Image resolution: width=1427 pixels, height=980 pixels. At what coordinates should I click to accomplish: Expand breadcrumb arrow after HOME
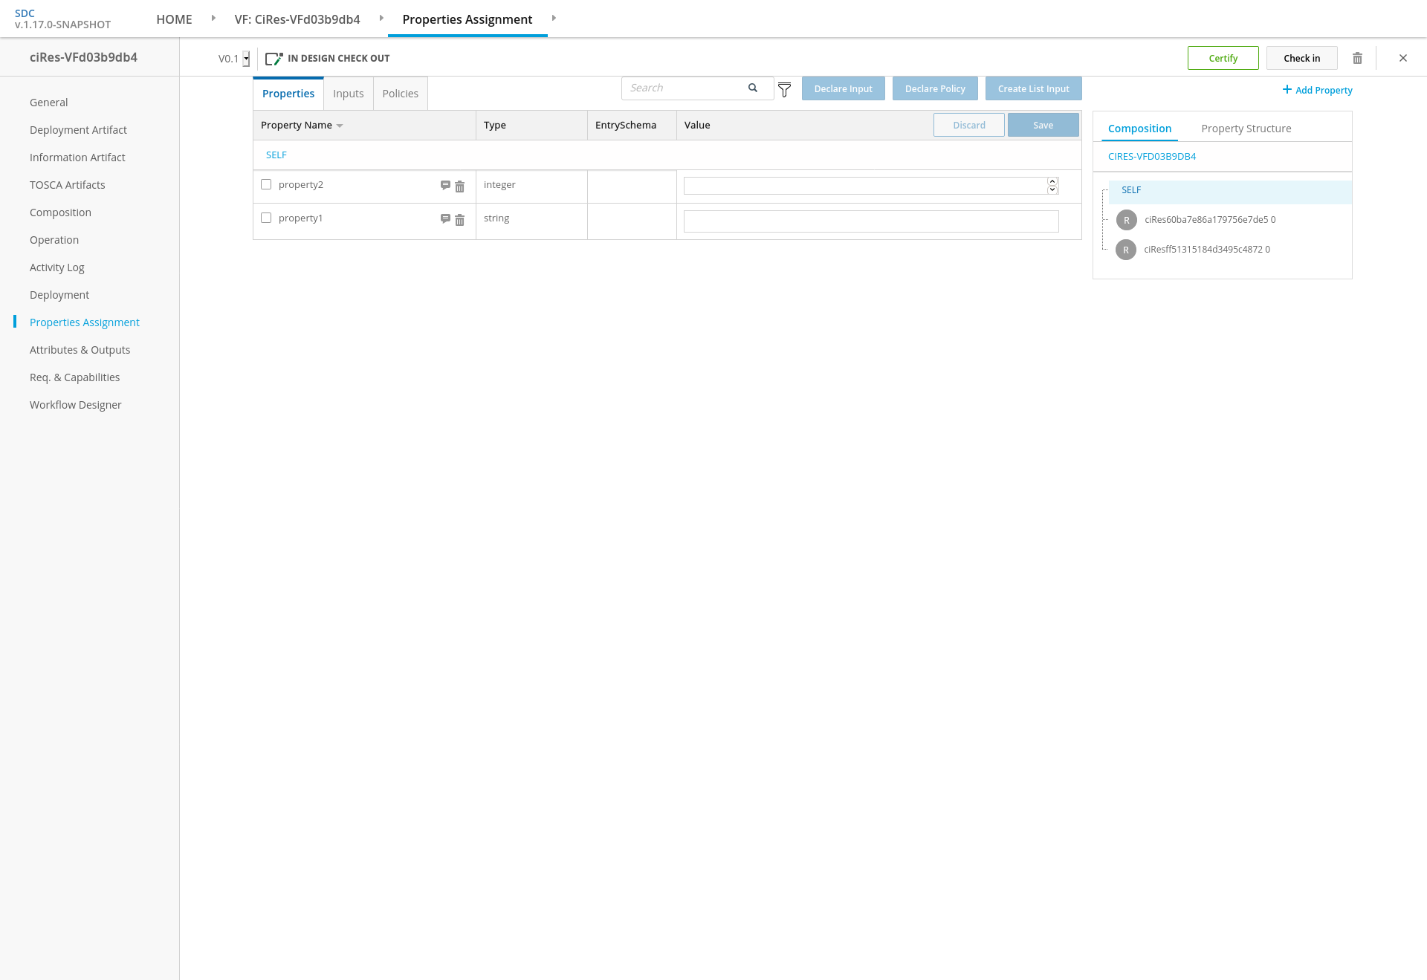[x=213, y=18]
